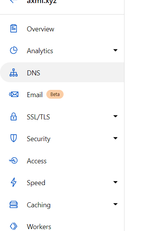144x231 pixels.
Task: Click the Analytics pie chart icon
Action: click(13, 50)
